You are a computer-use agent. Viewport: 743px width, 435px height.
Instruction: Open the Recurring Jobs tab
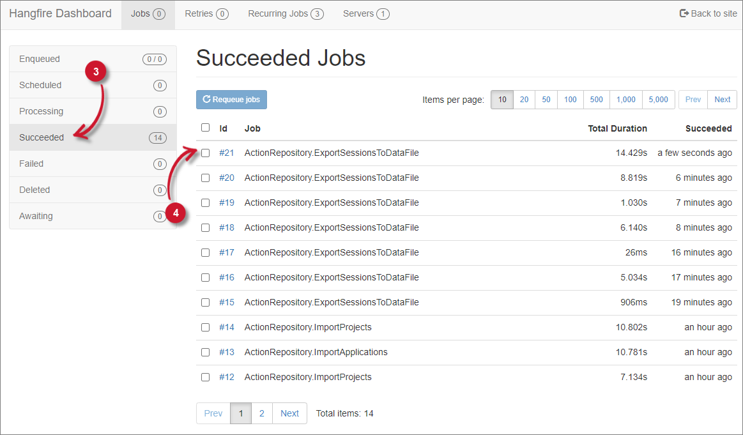tap(285, 13)
